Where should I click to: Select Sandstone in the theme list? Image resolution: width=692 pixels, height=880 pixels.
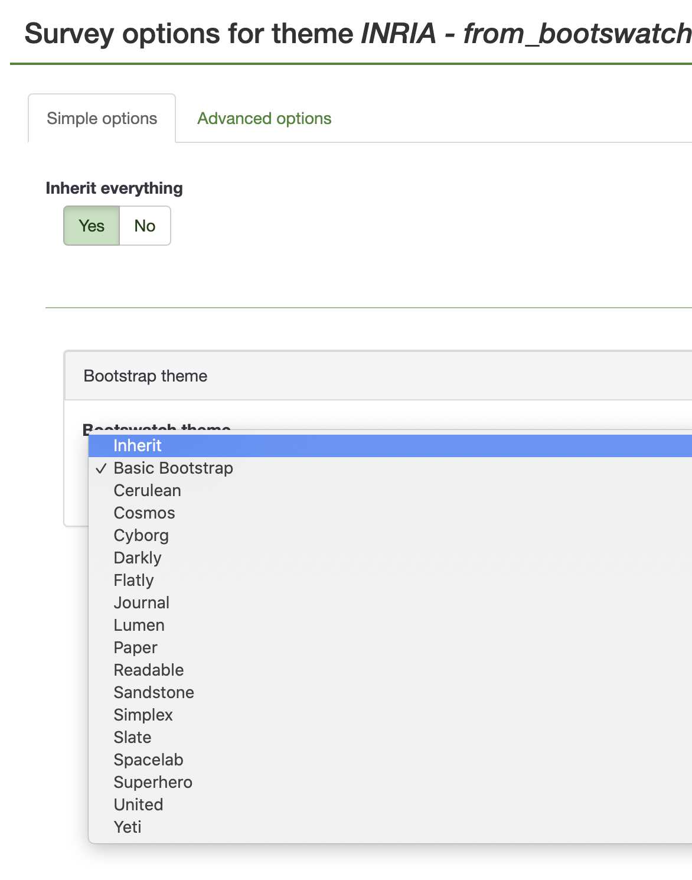[x=154, y=693]
